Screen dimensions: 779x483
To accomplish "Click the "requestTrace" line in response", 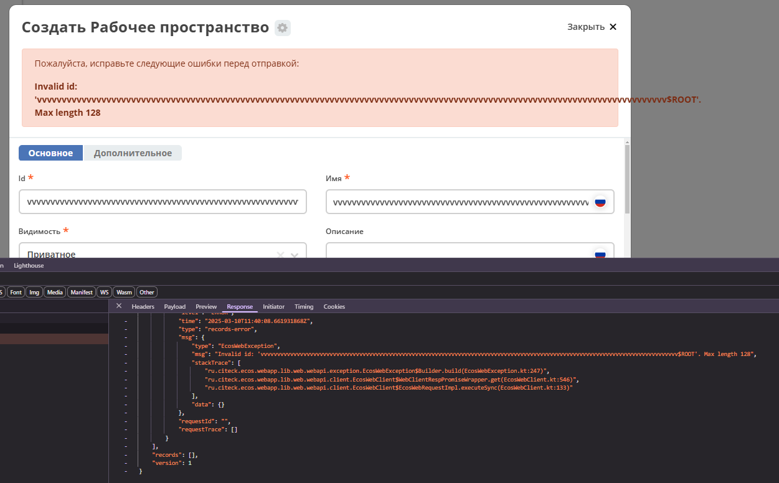I will coord(208,429).
